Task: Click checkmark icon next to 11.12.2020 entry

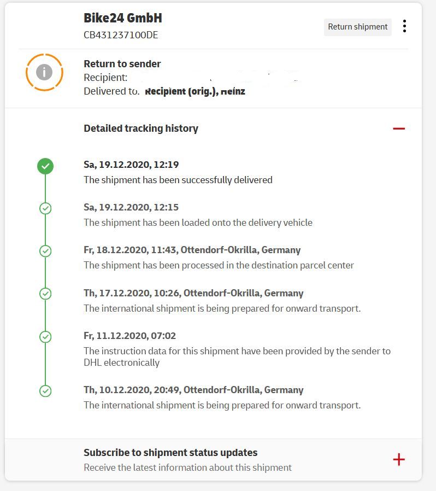Action: pos(45,337)
